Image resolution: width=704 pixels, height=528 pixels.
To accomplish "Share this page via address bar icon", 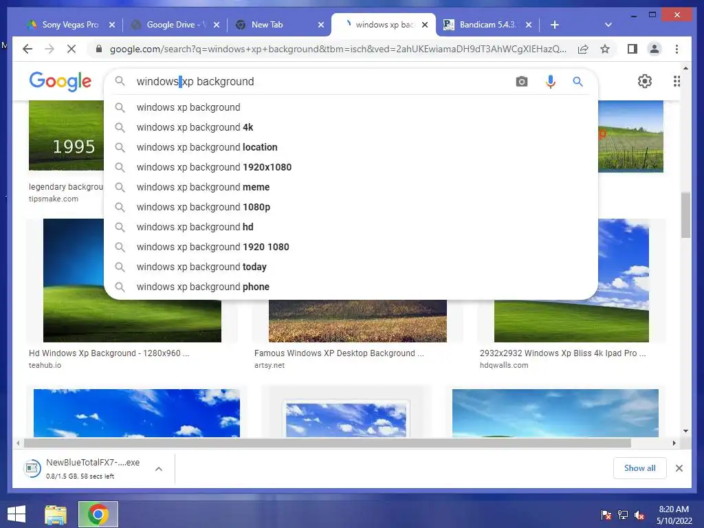I will [x=583, y=49].
